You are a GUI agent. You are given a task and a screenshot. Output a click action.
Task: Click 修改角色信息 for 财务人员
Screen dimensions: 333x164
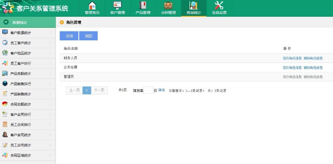pyautogui.click(x=292, y=58)
